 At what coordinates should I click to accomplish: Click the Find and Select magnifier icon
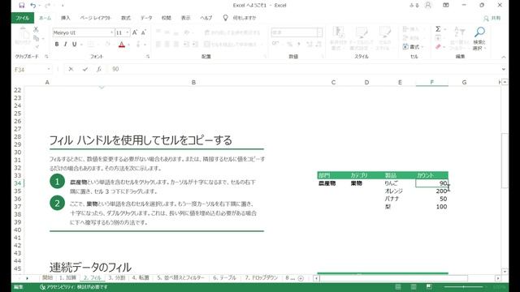click(479, 32)
